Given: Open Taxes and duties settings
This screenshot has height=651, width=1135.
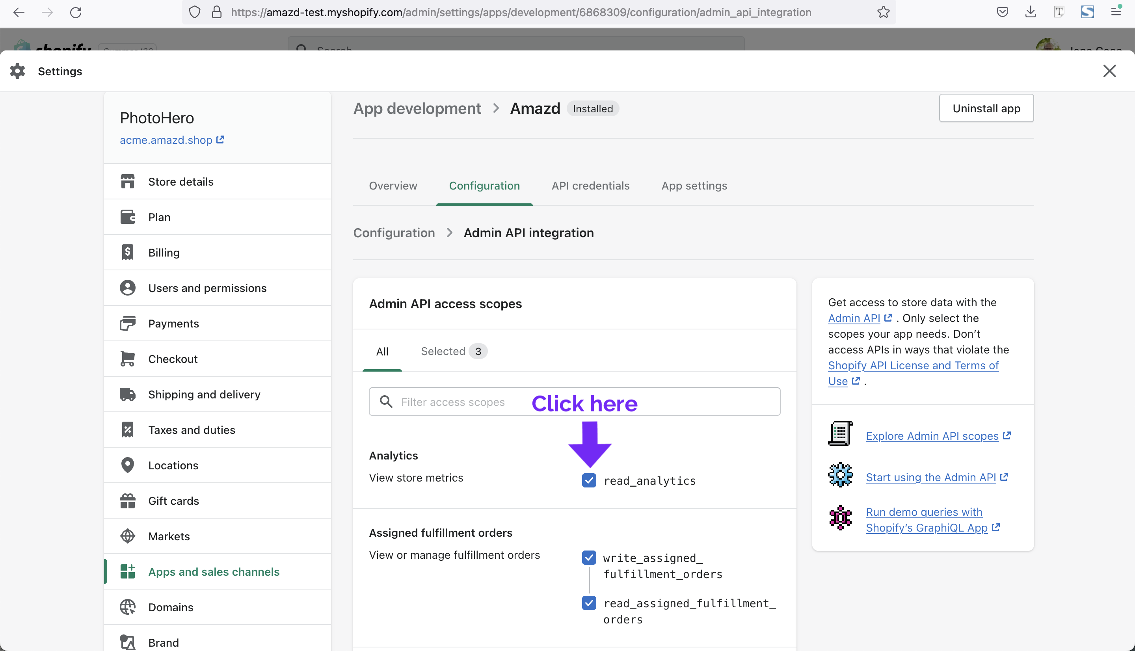Looking at the screenshot, I should [x=218, y=430].
